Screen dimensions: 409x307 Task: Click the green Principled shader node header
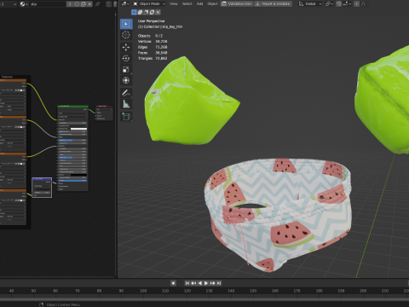[x=72, y=107]
